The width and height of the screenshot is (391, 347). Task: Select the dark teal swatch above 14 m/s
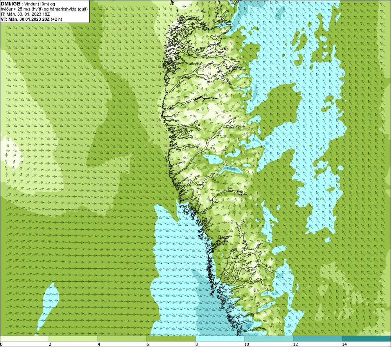(366, 338)
